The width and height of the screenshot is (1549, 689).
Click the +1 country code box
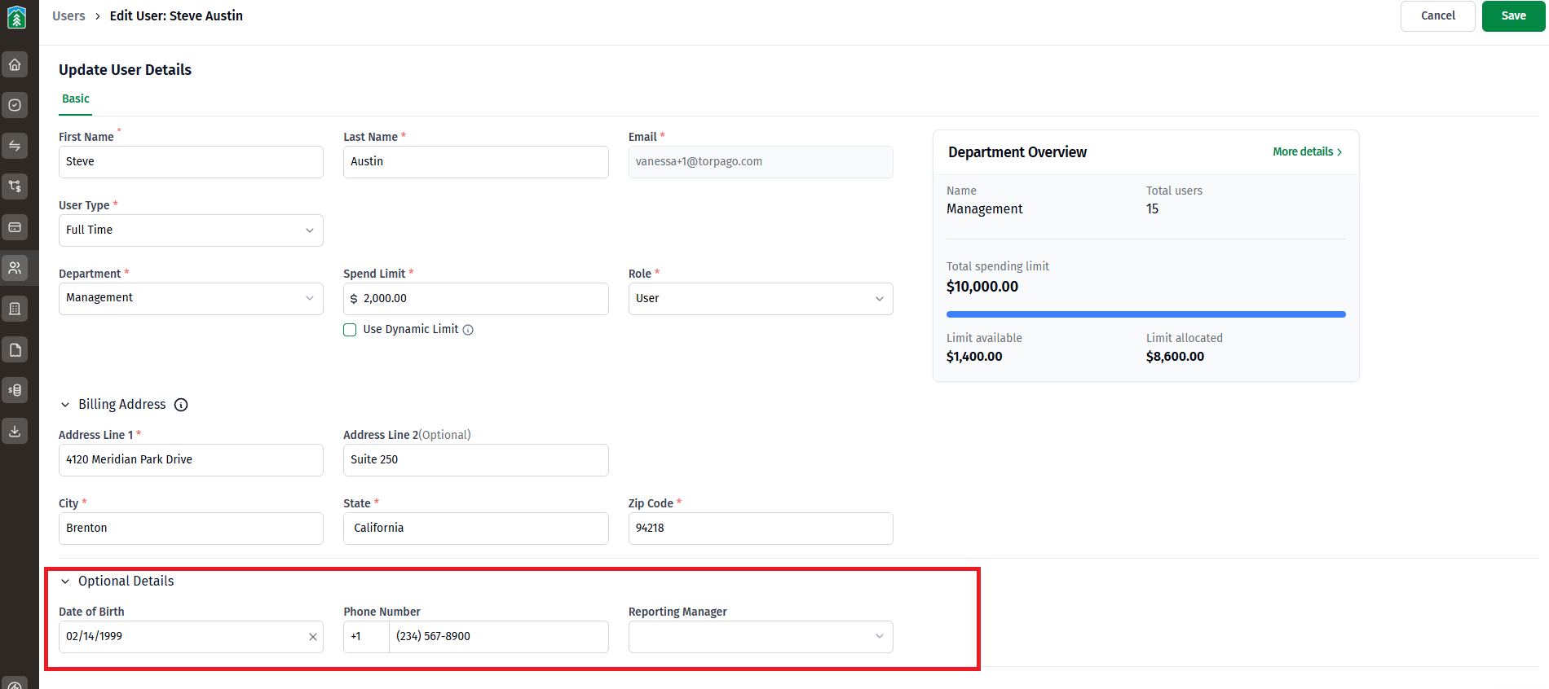pos(366,637)
